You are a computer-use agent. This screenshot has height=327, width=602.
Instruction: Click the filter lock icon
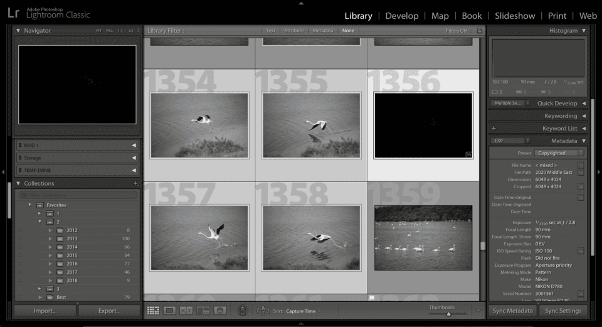pos(480,30)
